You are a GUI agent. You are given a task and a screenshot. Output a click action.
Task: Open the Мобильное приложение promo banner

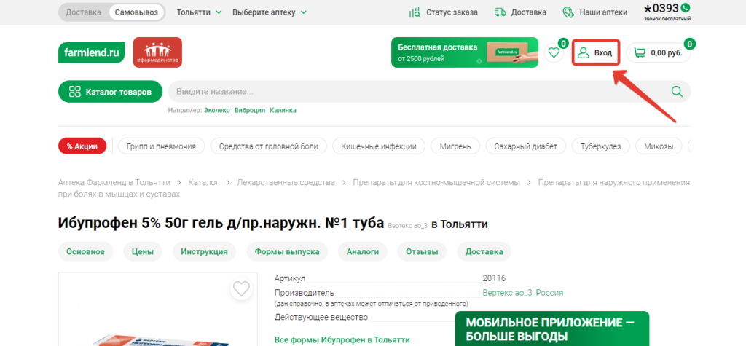pos(552,329)
